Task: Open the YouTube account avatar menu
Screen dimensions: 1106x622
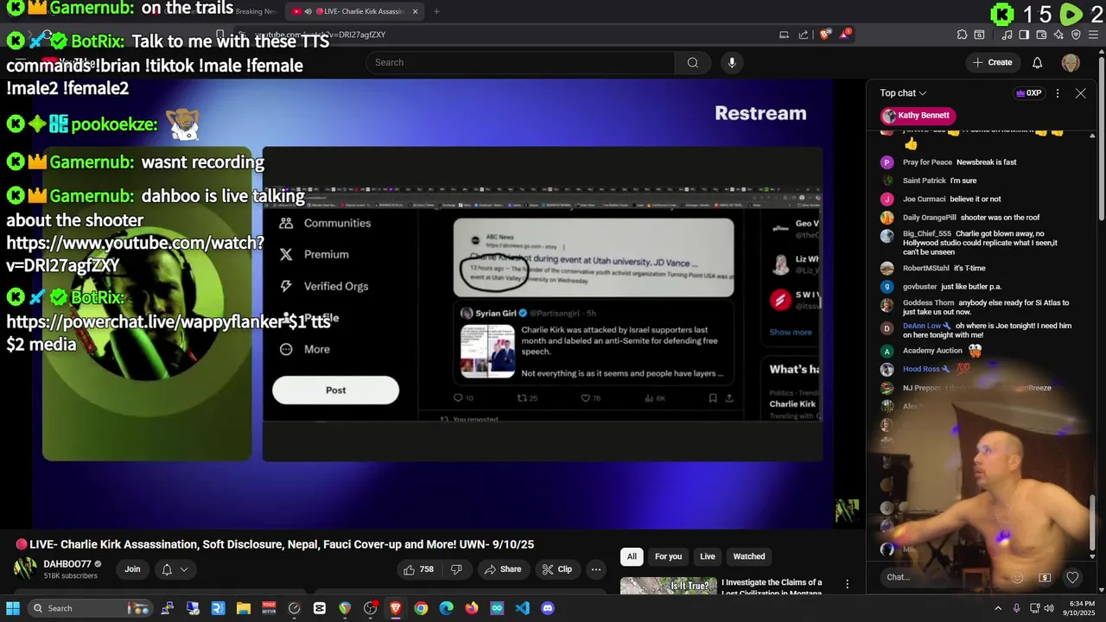Action: pyautogui.click(x=1071, y=62)
